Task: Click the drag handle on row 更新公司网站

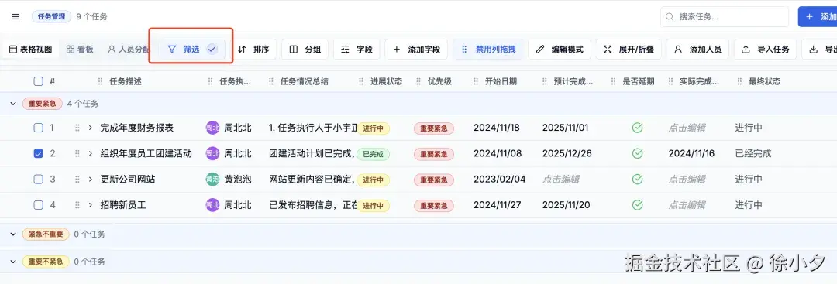Action: click(77, 179)
